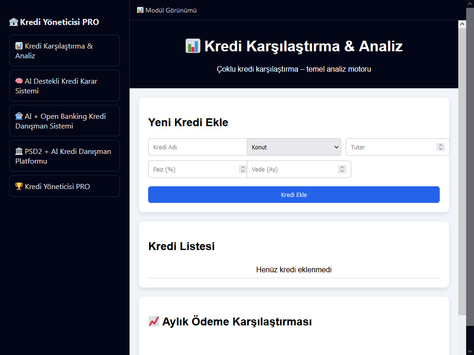The image size is (474, 355).
Task: Open PSD2 + AI Kredi Danışman Platformu
Action: [x=64, y=156]
